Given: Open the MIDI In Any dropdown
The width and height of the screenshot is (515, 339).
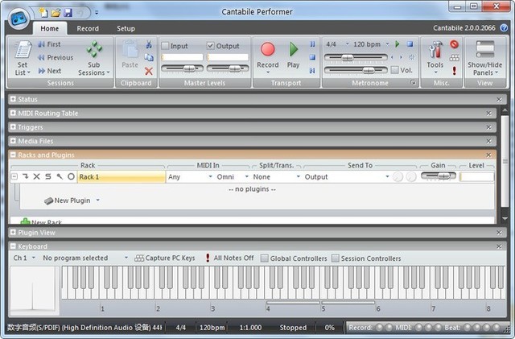Looking at the screenshot, I should (x=188, y=176).
